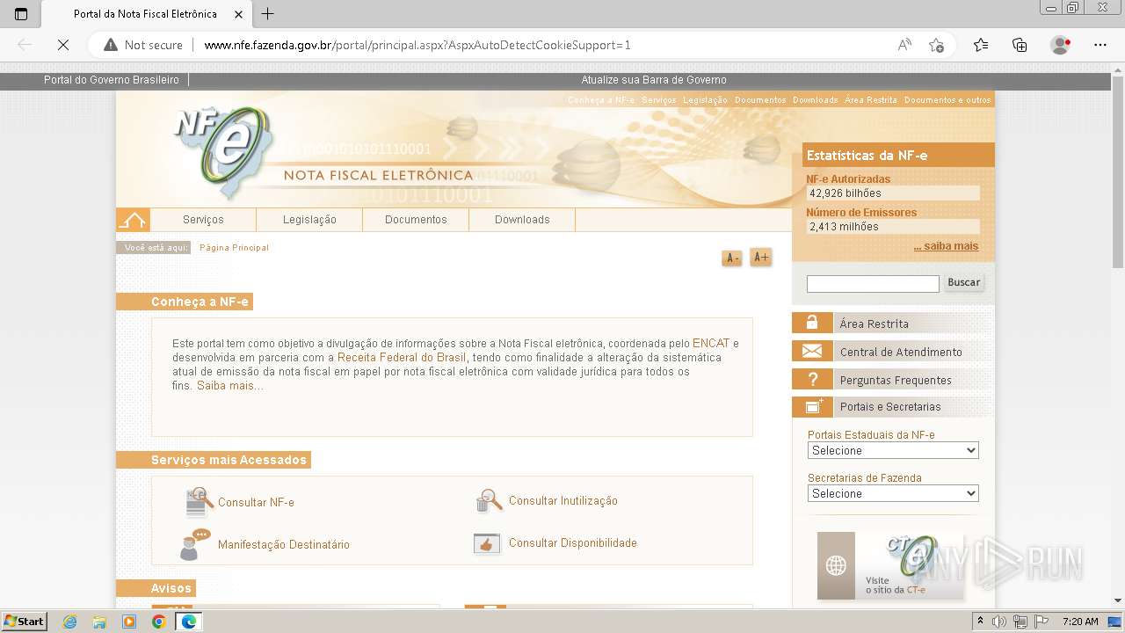Open the Favorites list icon
The height and width of the screenshot is (633, 1125).
coord(981,45)
